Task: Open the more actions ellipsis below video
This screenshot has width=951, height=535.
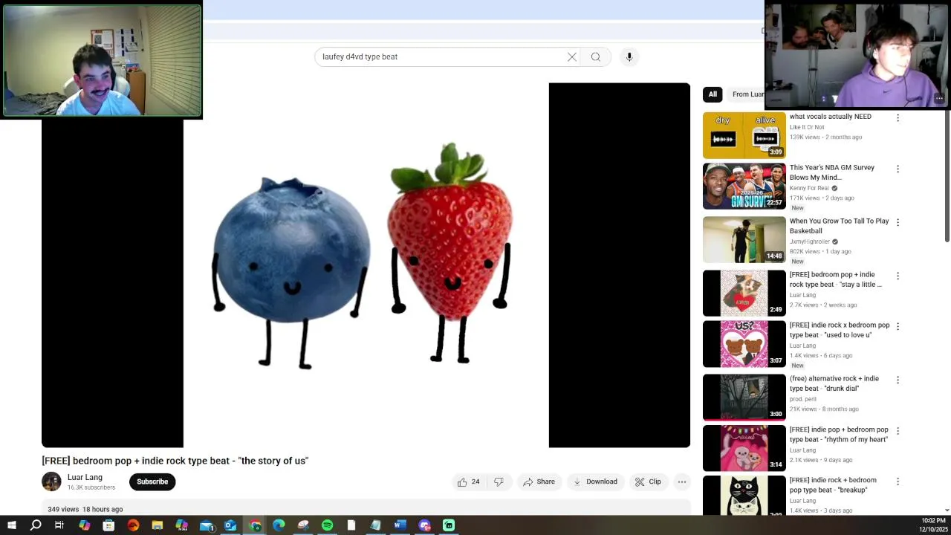Action: 682,481
